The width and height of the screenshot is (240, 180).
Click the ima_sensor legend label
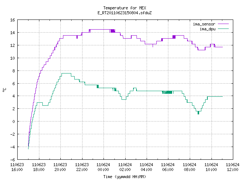204,24
